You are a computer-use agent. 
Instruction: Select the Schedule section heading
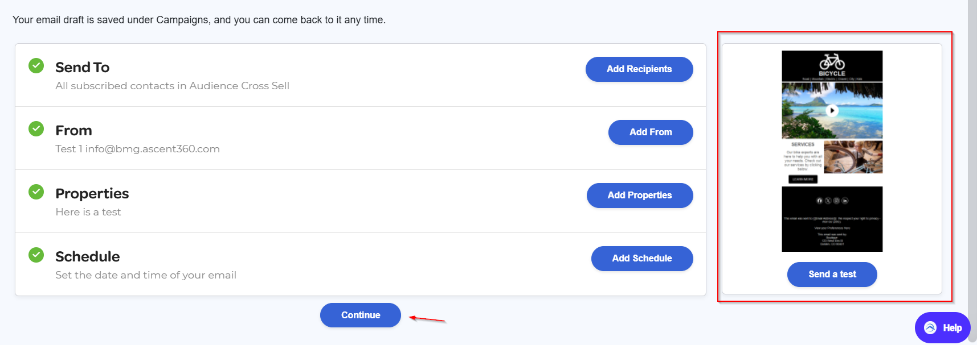click(x=88, y=257)
